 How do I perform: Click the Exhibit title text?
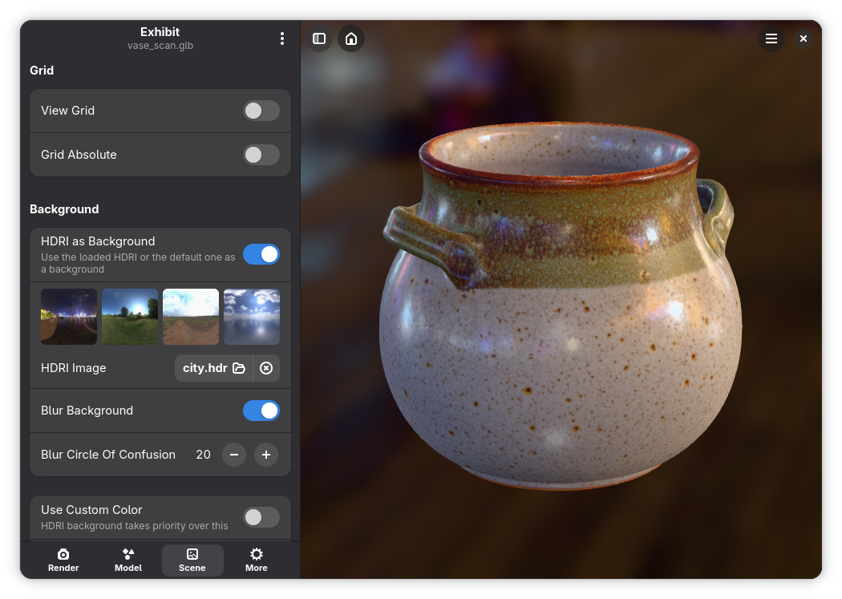(160, 32)
